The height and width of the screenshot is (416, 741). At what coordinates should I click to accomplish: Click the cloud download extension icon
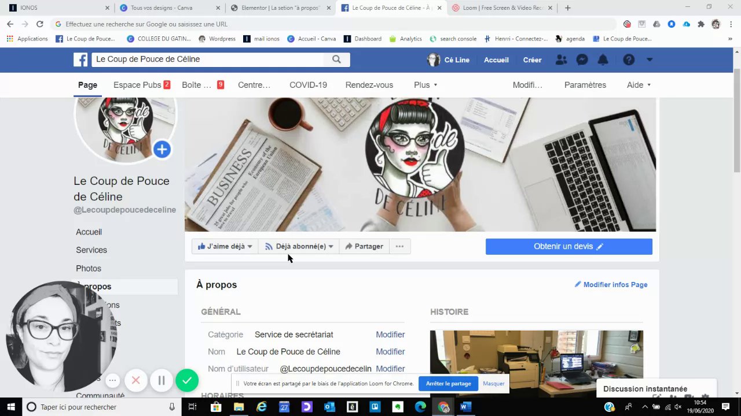coord(687,24)
